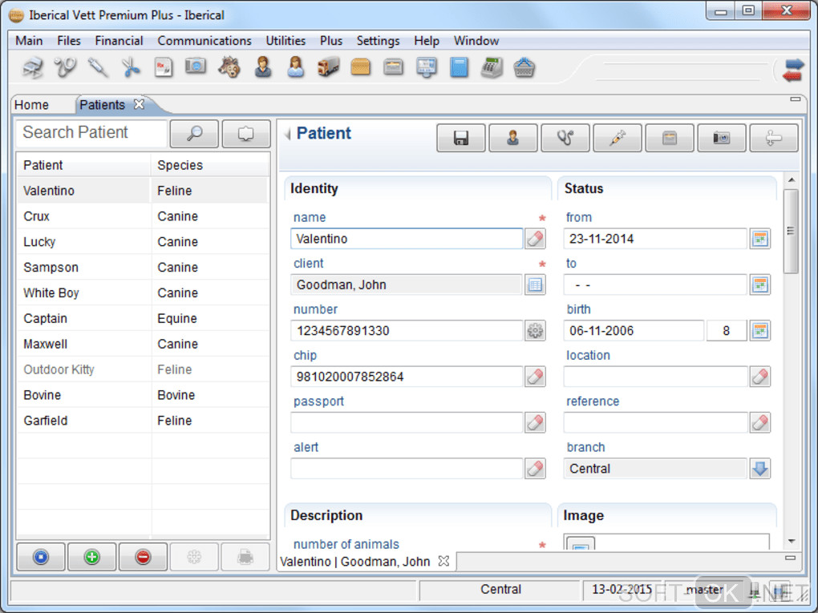Screen dimensions: 818x613
Task: Click the syringe button in Patient header
Action: click(x=618, y=138)
